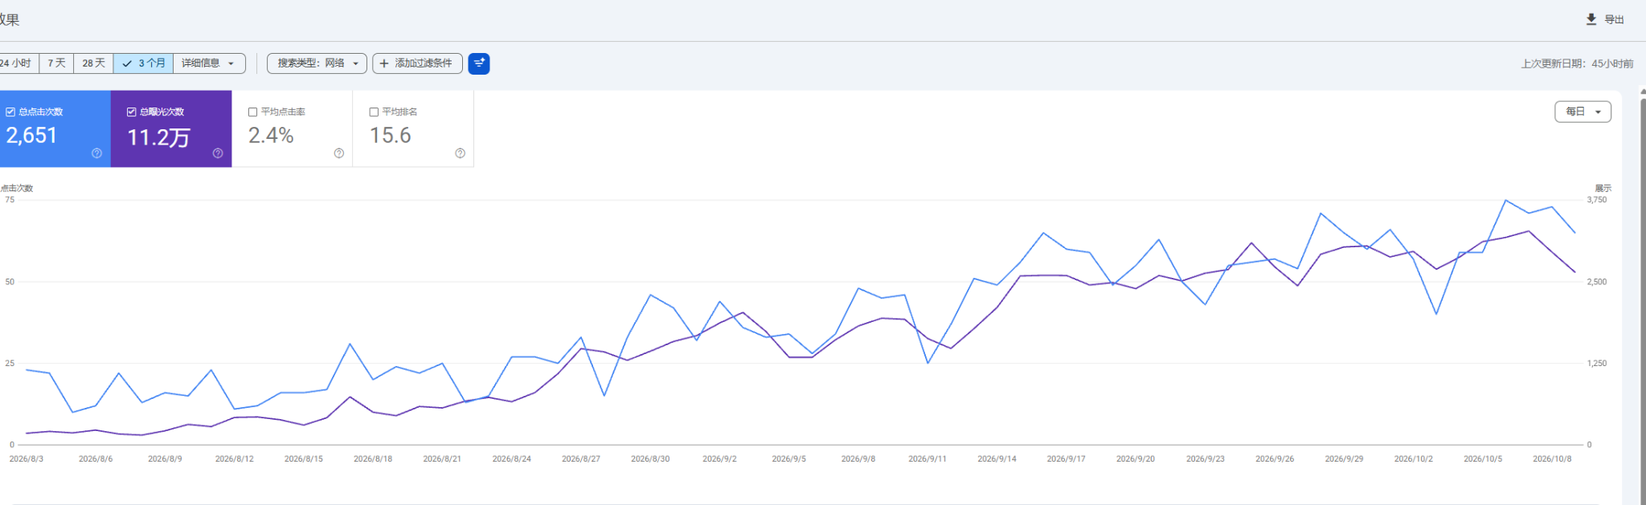Click the 2026/10/8 date label
The image size is (1646, 505).
point(1552,459)
